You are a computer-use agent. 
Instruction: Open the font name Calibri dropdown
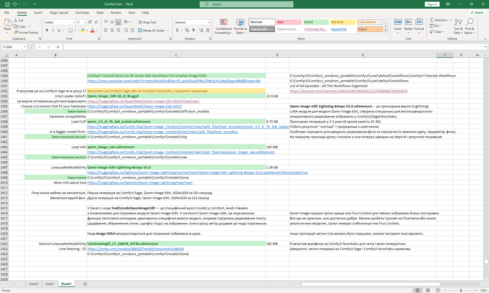74,22
